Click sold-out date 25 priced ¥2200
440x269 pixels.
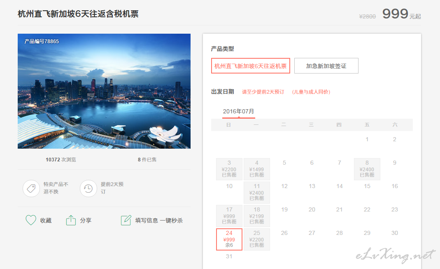[x=256, y=239]
